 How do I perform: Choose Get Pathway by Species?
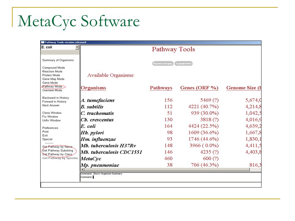click(x=60, y=158)
